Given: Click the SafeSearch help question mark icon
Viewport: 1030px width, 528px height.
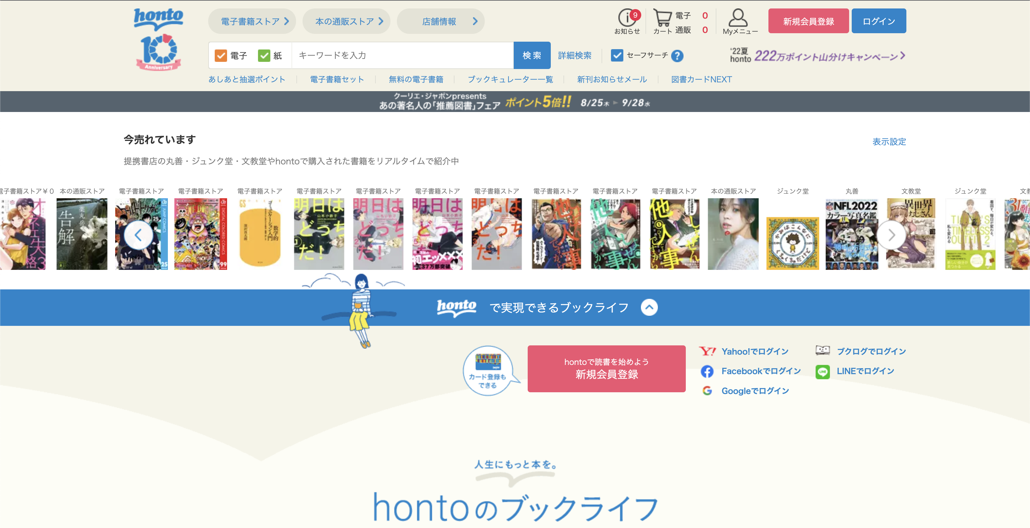Looking at the screenshot, I should (x=677, y=56).
